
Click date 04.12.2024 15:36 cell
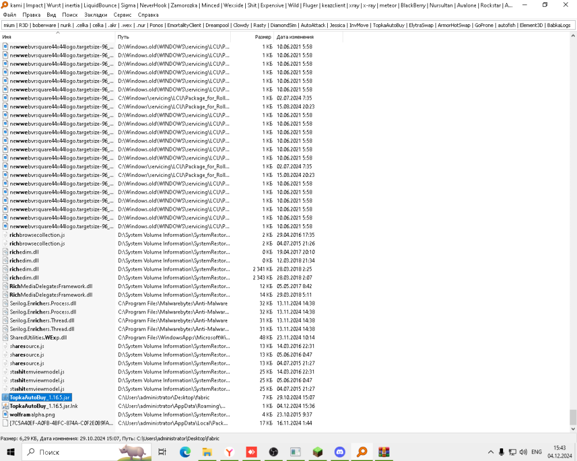click(295, 406)
